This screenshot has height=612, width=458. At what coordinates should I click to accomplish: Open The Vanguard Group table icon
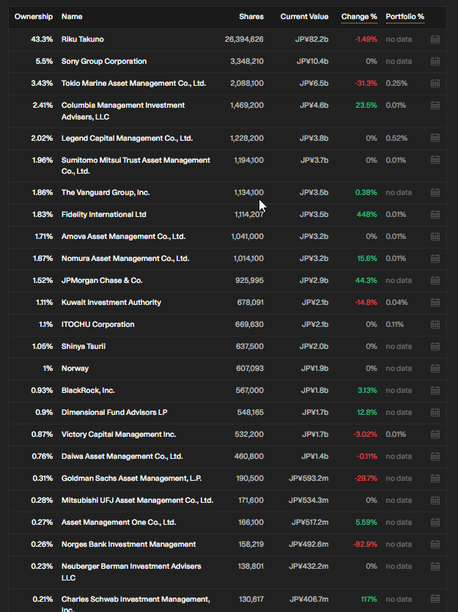(435, 193)
